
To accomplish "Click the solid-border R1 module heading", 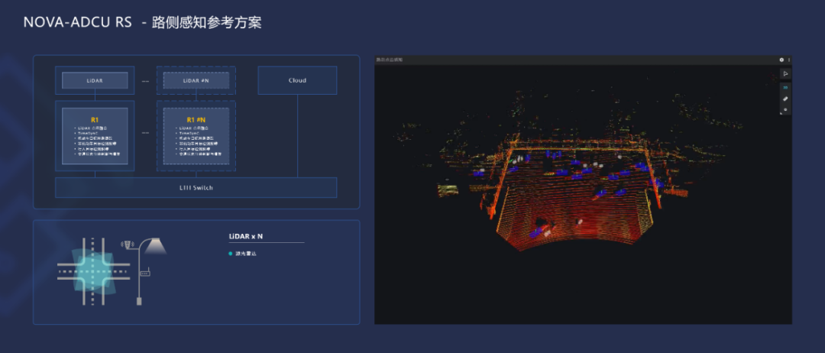I will 95,120.
